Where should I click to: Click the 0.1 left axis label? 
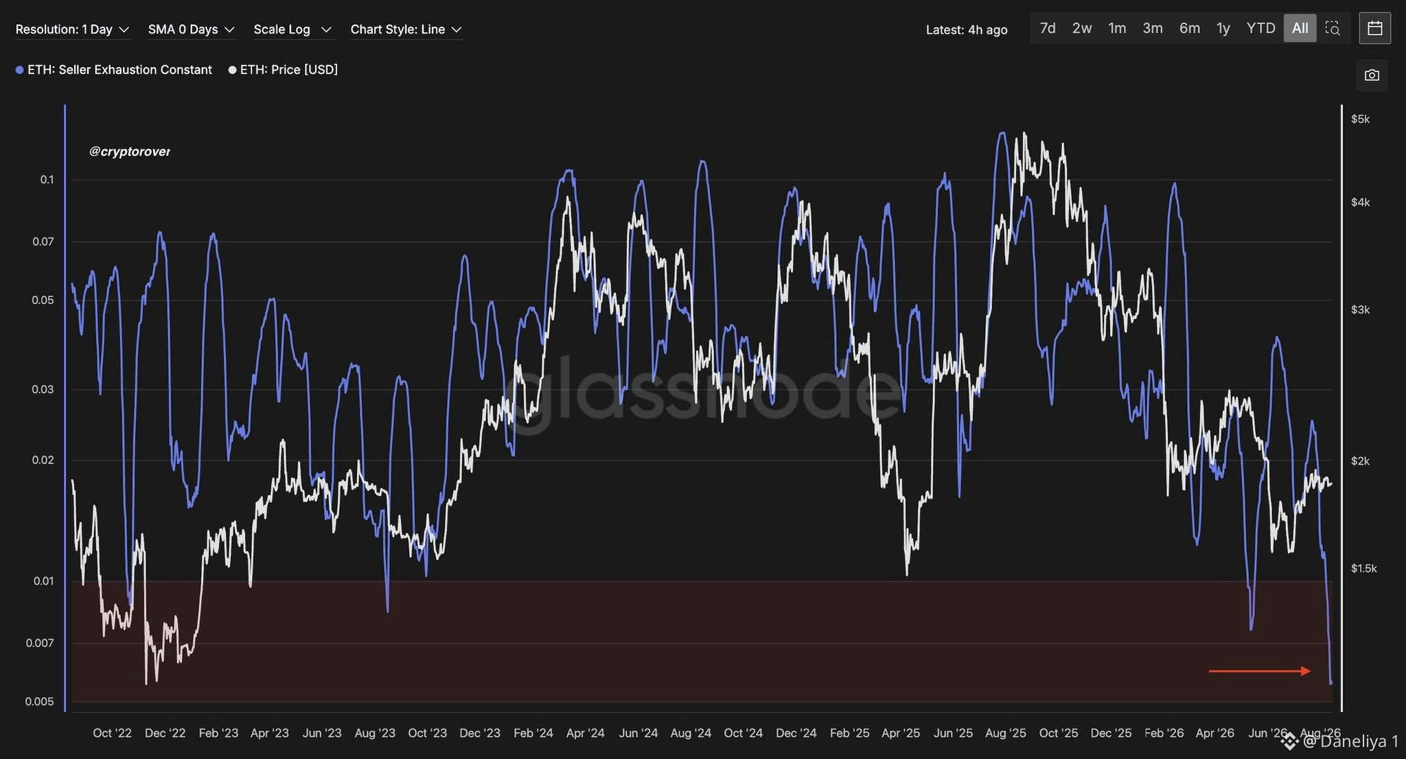tap(47, 180)
